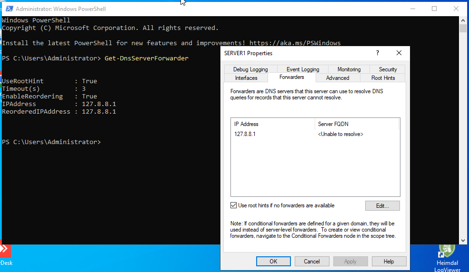The width and height of the screenshot is (469, 272).
Task: Click the UseRootHint output line
Action: (x=50, y=81)
